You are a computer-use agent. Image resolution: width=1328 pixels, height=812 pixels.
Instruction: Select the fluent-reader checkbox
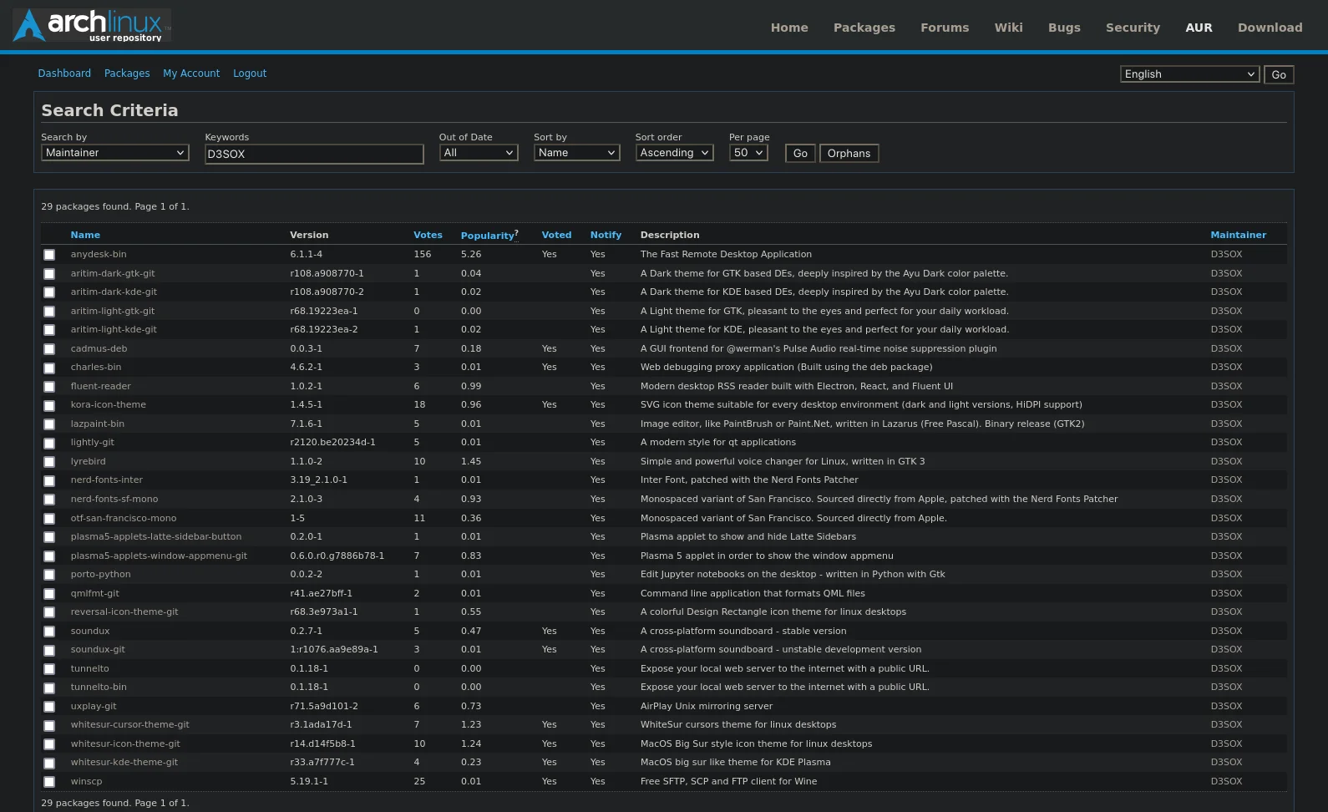tap(49, 387)
